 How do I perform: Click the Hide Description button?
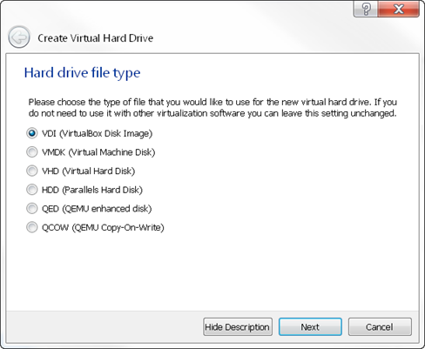pyautogui.click(x=238, y=327)
